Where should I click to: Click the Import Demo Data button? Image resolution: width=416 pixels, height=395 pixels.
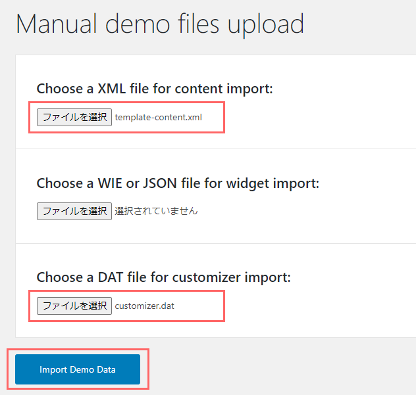[x=78, y=369]
